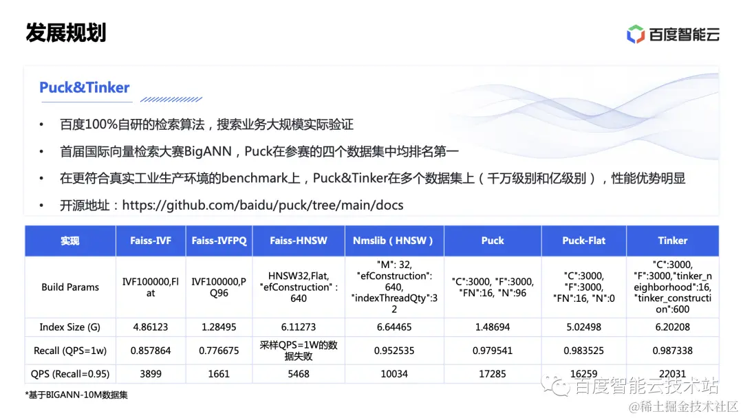Image resolution: width=743 pixels, height=418 pixels.
Task: Click the Faiss-IVFPQ column header
Action: [219, 241]
